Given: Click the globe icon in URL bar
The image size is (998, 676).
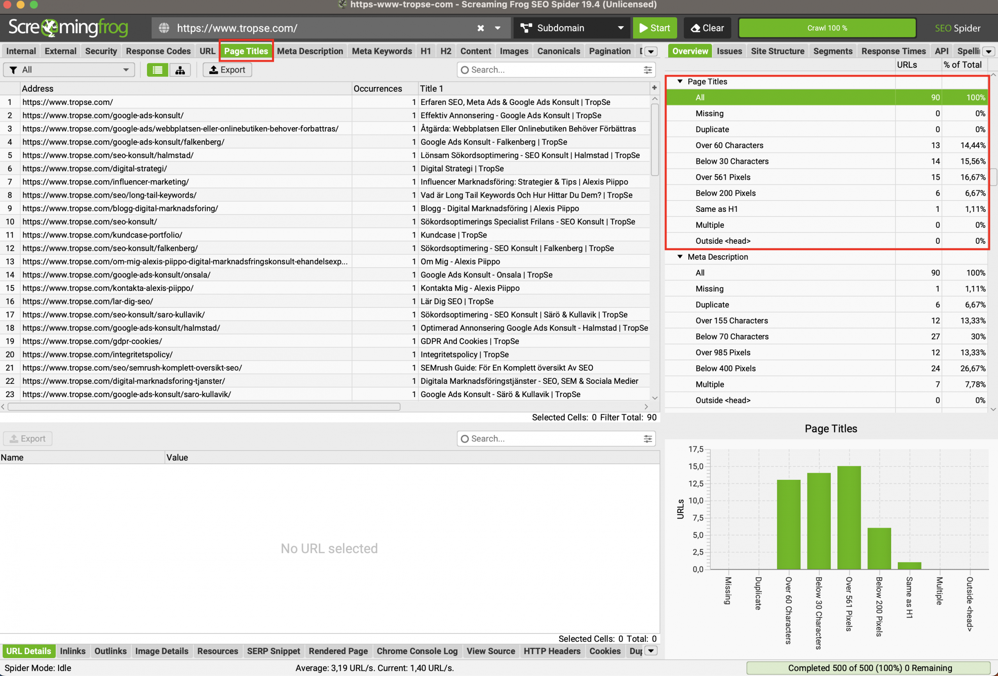Looking at the screenshot, I should tap(164, 28).
